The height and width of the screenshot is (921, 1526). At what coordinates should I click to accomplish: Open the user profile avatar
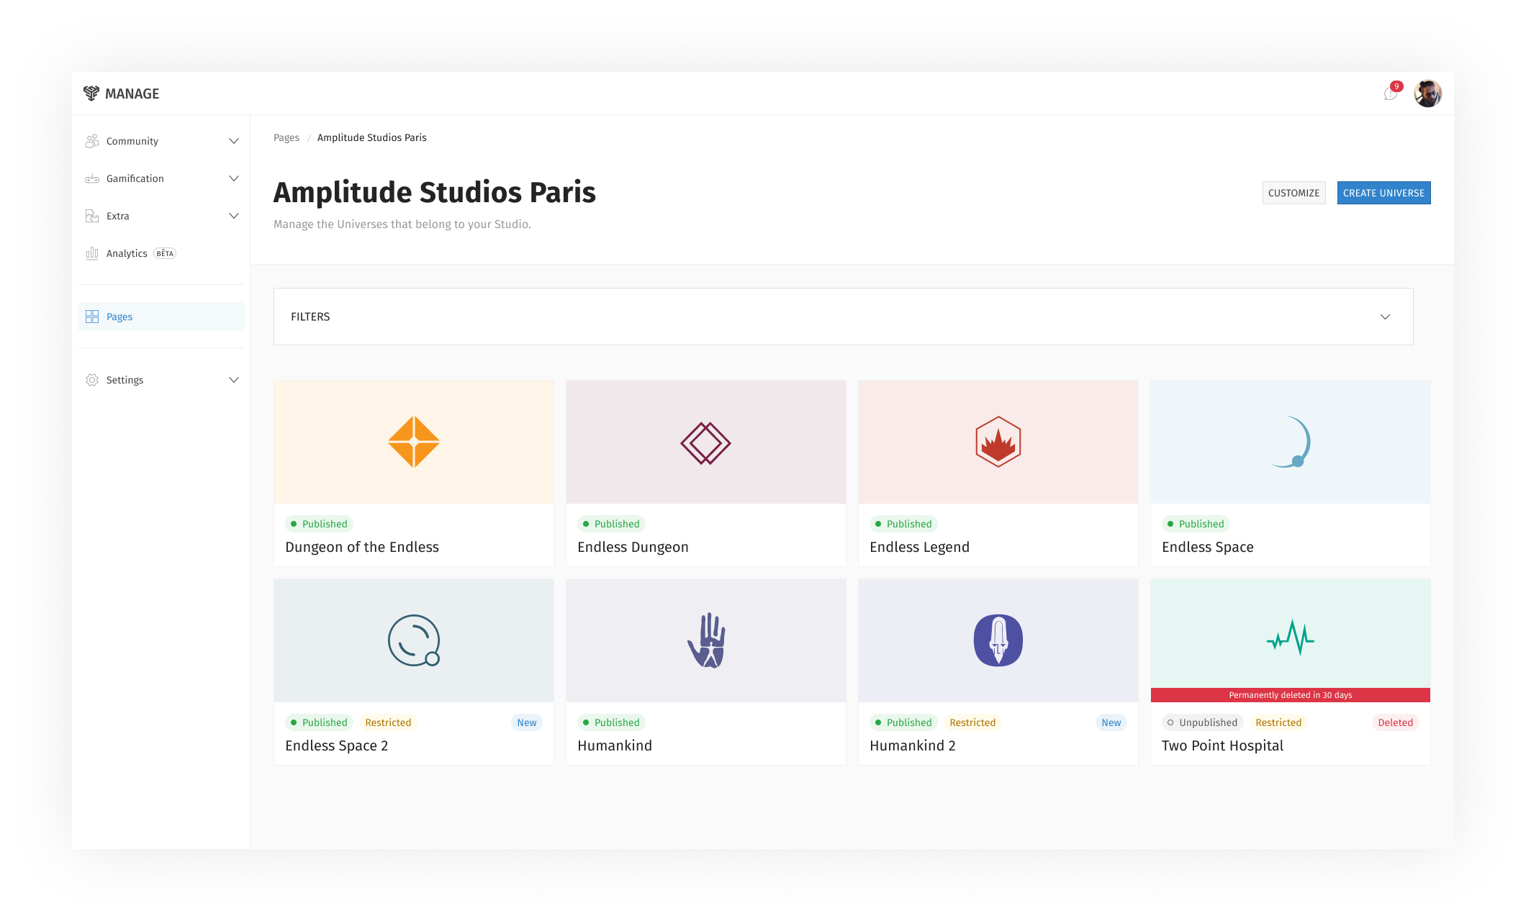click(x=1427, y=94)
